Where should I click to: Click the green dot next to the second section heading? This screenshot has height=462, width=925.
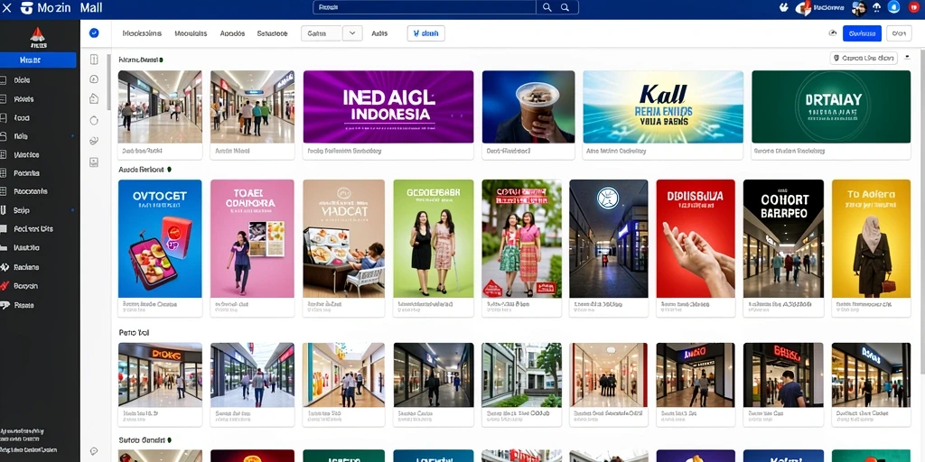coord(169,169)
